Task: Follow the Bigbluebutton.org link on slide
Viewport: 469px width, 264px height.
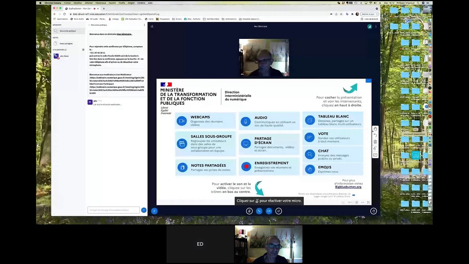Action: (348, 187)
